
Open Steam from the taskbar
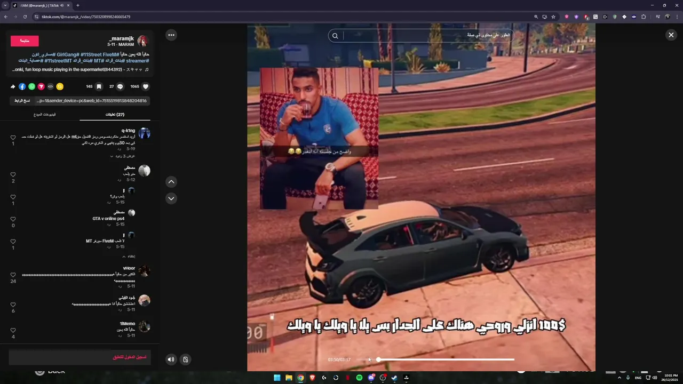click(x=394, y=378)
